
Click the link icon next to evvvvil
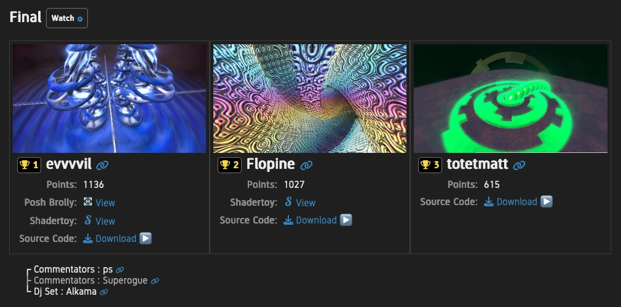103,165
